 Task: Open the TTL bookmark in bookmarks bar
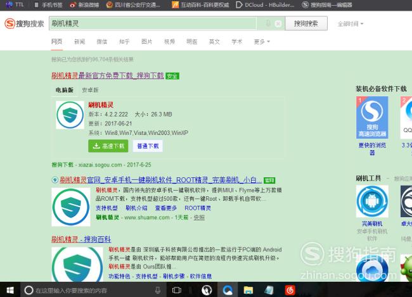coord(15,4)
